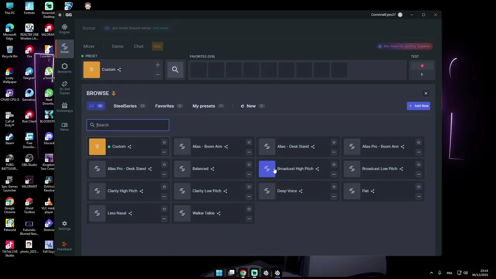
Task: Open Google Chrome from the taskbar
Action: [243, 273]
